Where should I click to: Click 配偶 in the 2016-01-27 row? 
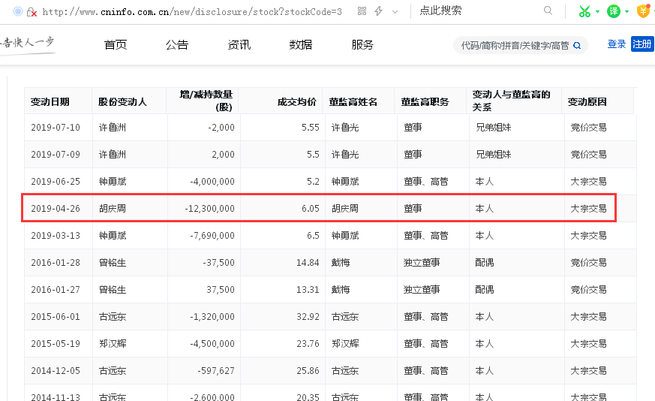point(485,289)
